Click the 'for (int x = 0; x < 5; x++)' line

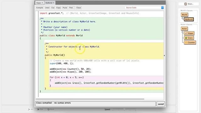tap(67, 78)
